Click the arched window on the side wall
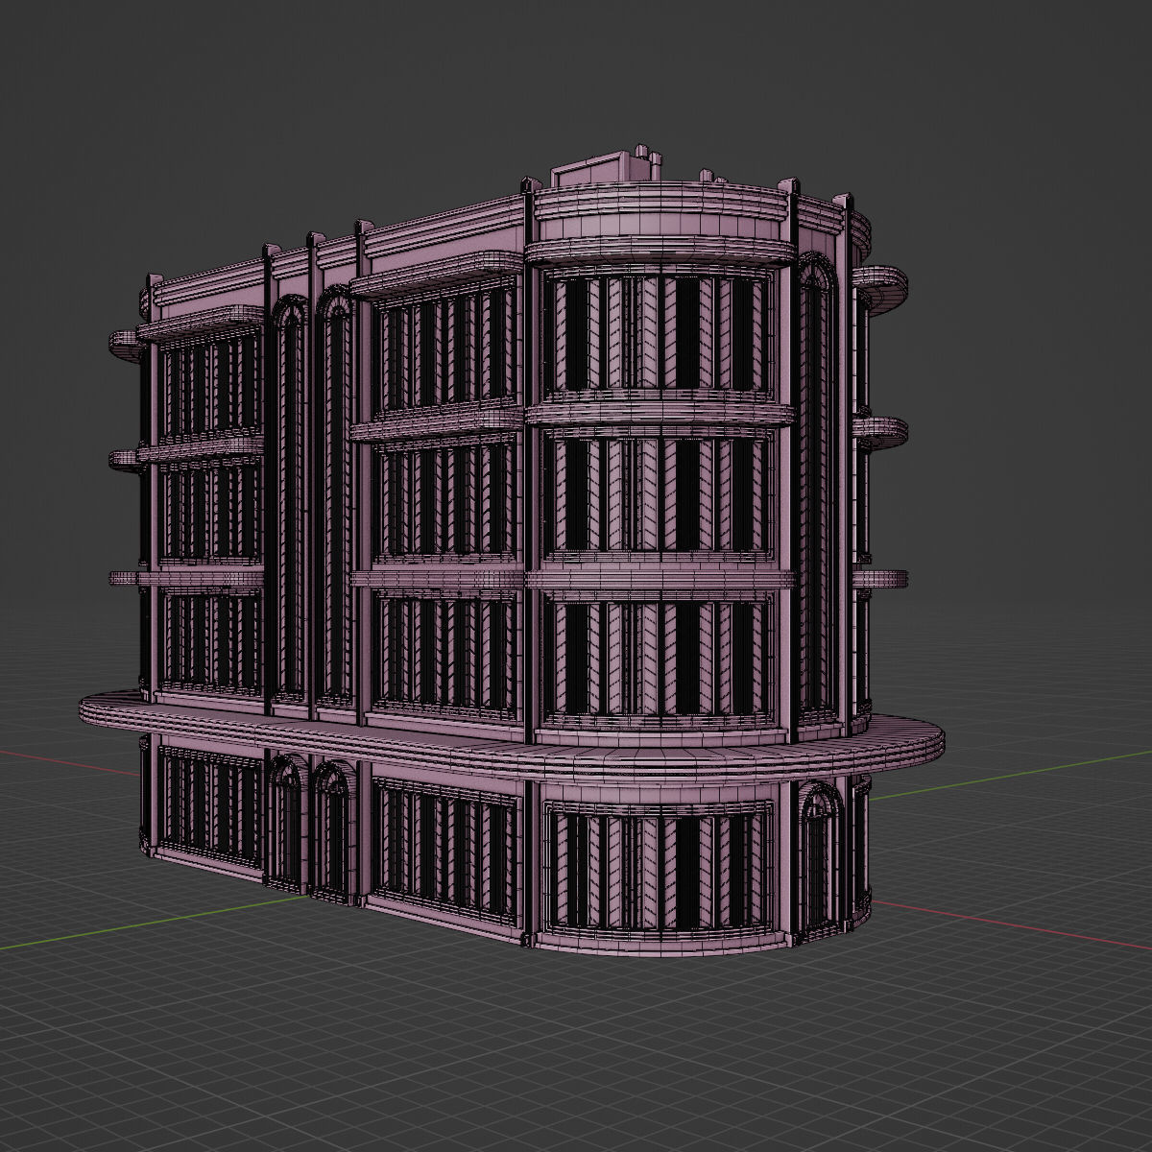 pos(288,317)
